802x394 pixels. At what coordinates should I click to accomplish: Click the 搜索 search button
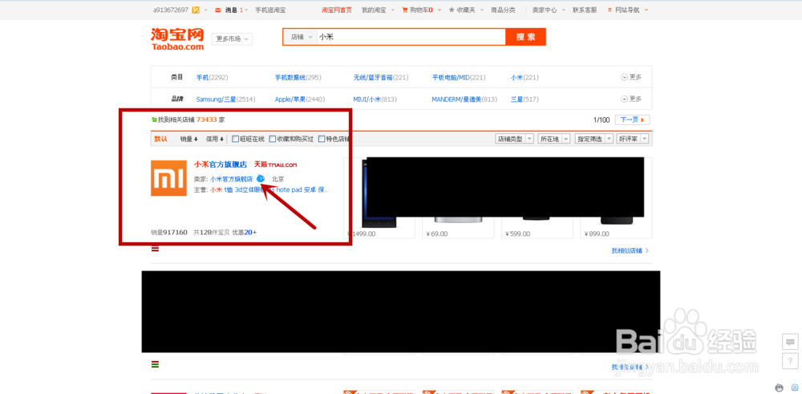pyautogui.click(x=525, y=37)
